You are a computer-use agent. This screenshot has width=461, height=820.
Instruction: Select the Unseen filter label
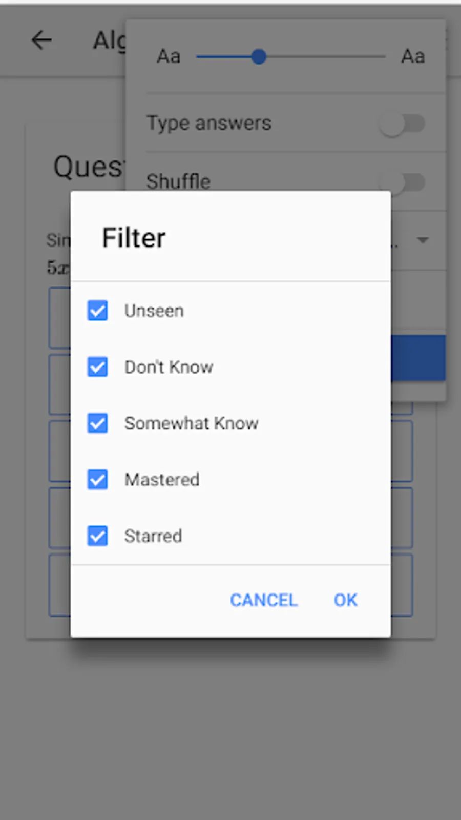[x=154, y=311]
